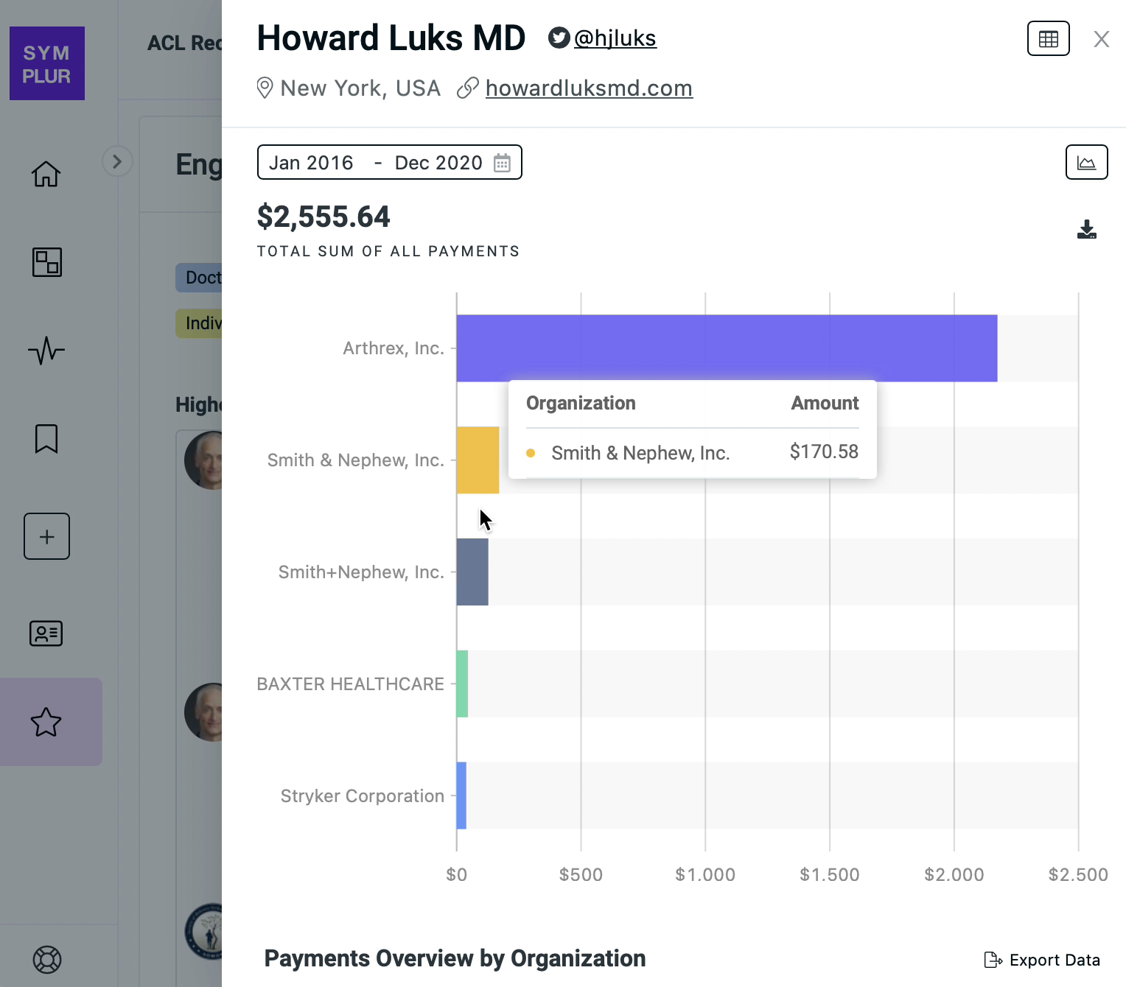This screenshot has height=987, width=1126.
Task: Click the Arthrex, Inc. axis label
Action: tap(394, 348)
